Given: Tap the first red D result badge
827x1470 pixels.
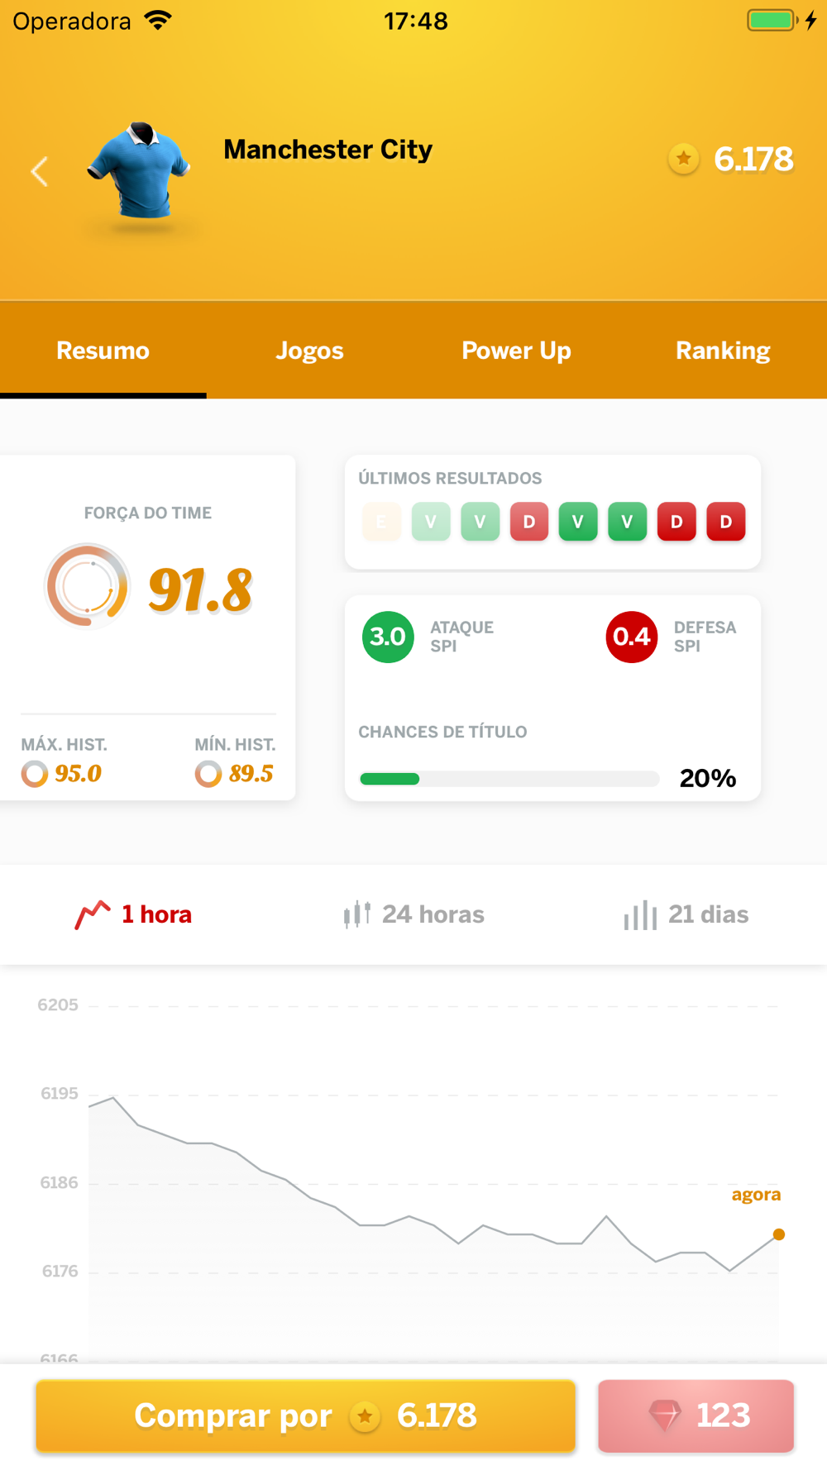Looking at the screenshot, I should (529, 522).
